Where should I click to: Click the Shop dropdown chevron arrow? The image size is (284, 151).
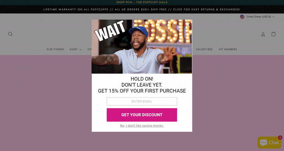[x=80, y=50]
